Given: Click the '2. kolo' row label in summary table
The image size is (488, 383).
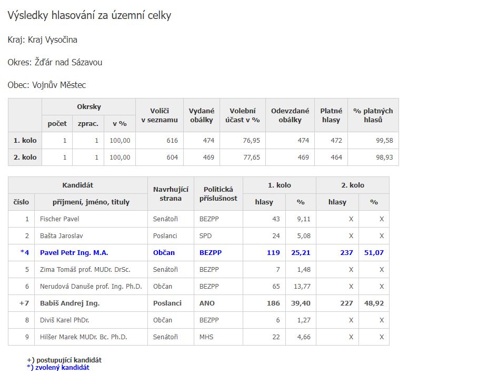Looking at the screenshot, I should click(x=25, y=157).
